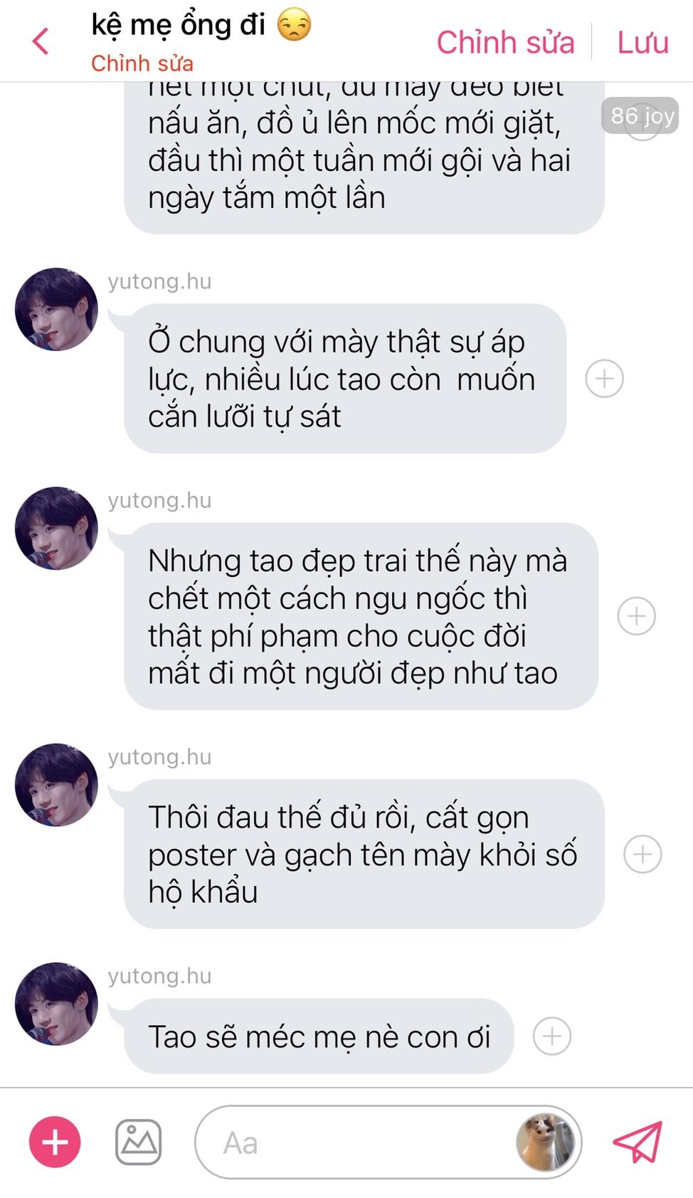
Task: Send message with the paper plane icon
Action: click(x=638, y=1142)
